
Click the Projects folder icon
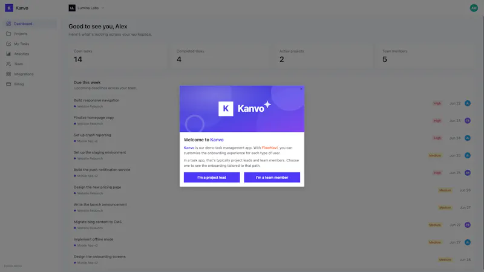pos(8,34)
